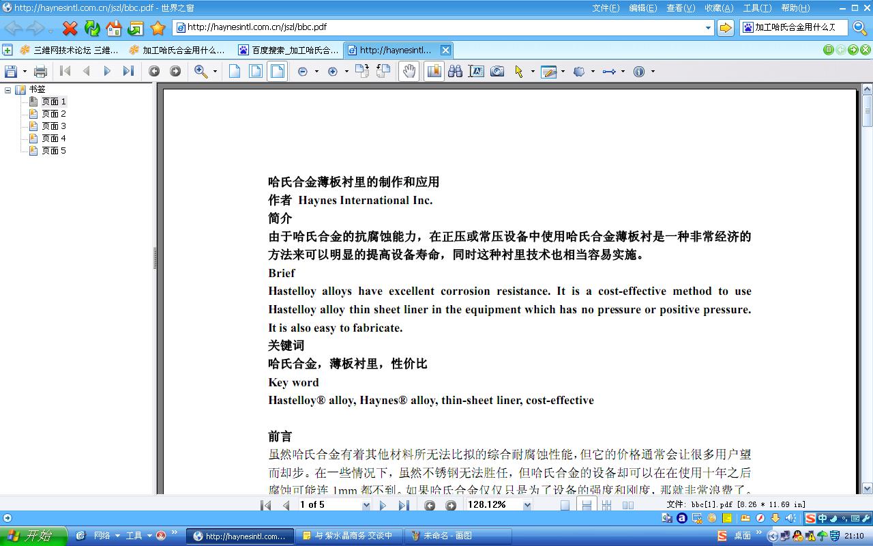Toggle the bookmarks panel icon
The image size is (873, 546).
pos(434,71)
